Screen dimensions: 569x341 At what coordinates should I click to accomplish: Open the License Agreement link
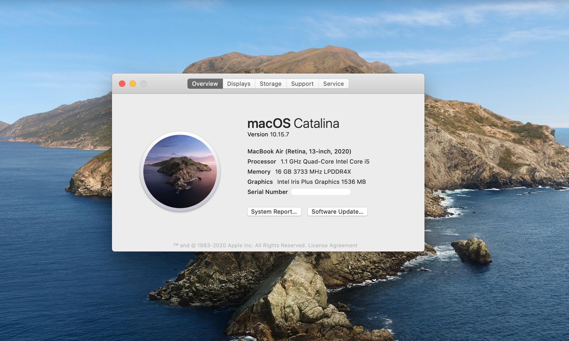[333, 245]
